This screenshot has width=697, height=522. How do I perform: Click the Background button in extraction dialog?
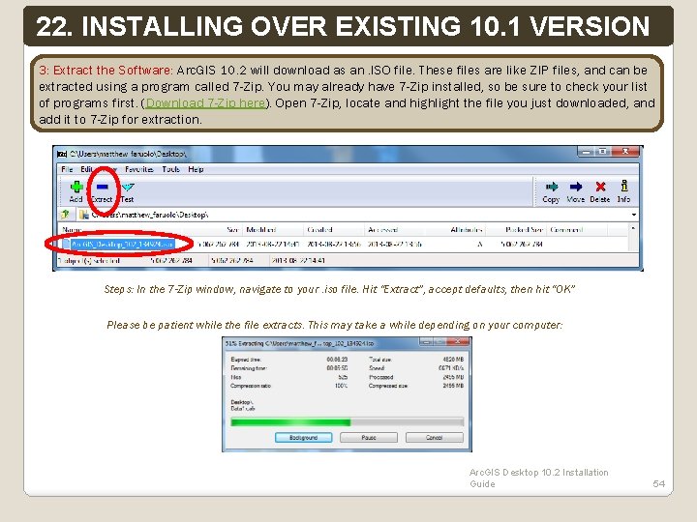tap(304, 438)
